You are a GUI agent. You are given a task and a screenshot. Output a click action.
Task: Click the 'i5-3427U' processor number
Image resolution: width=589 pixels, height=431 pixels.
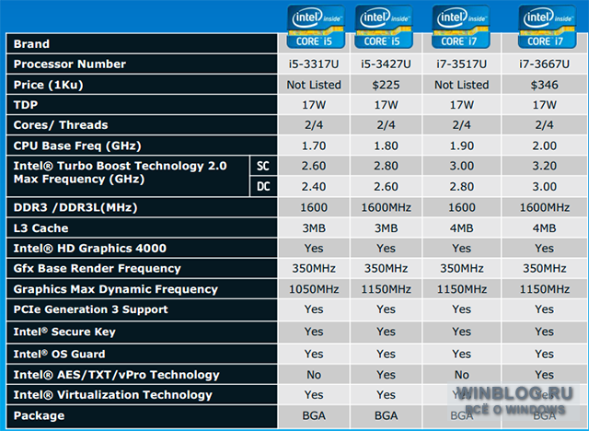coord(386,64)
